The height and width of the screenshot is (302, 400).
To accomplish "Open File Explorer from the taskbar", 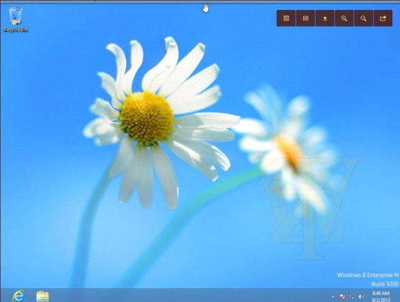I will pos(42,296).
